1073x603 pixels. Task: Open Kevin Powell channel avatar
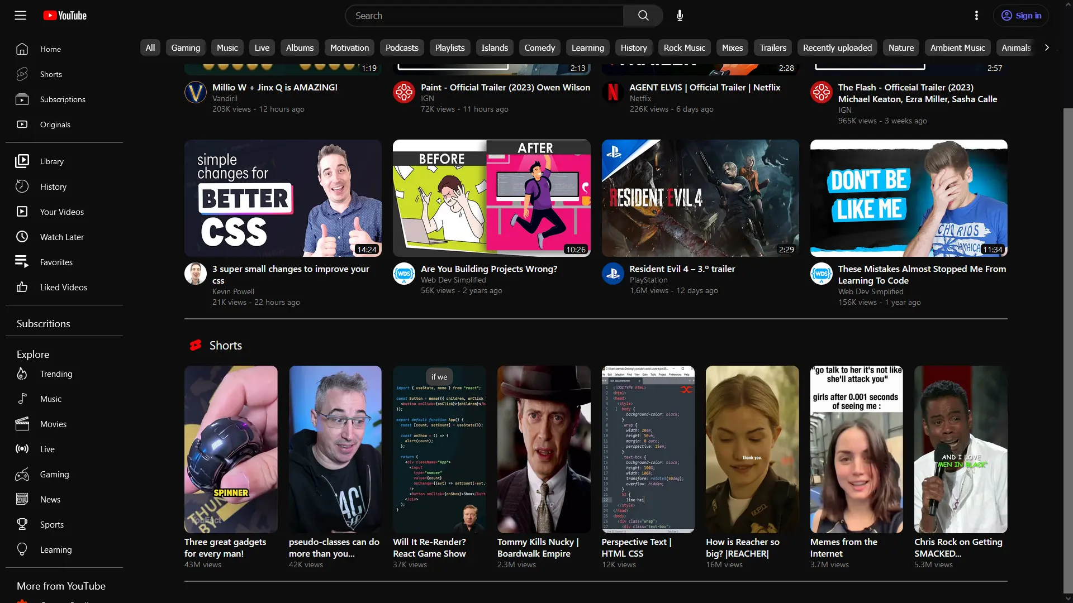(196, 274)
